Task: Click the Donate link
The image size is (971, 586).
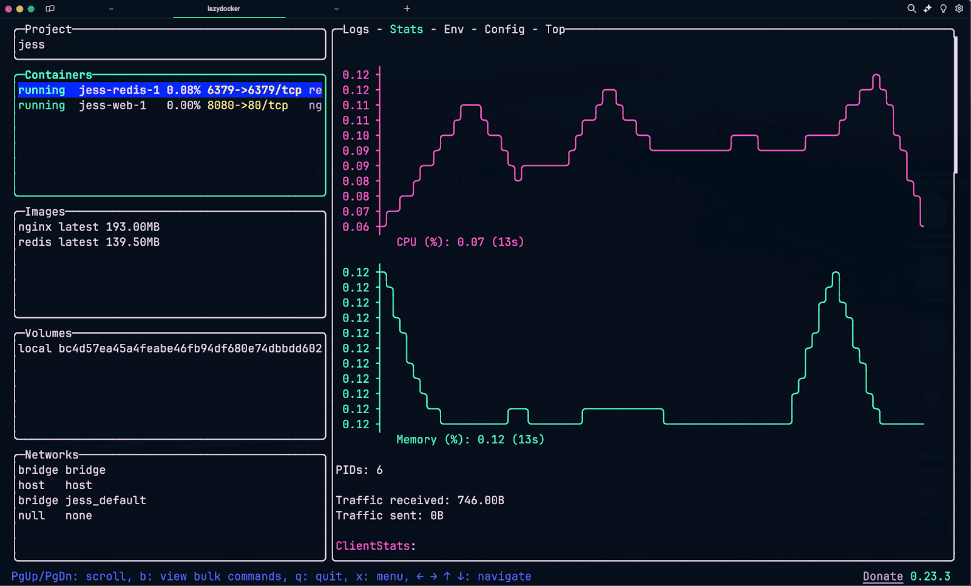Action: pos(882,576)
